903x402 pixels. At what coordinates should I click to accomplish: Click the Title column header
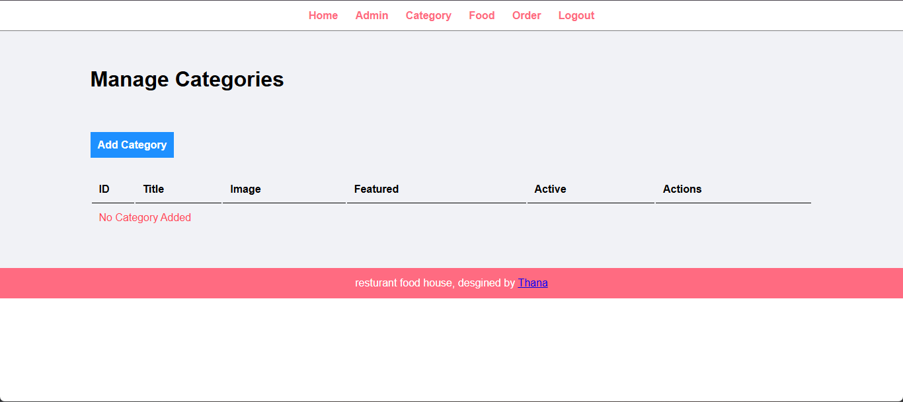153,189
